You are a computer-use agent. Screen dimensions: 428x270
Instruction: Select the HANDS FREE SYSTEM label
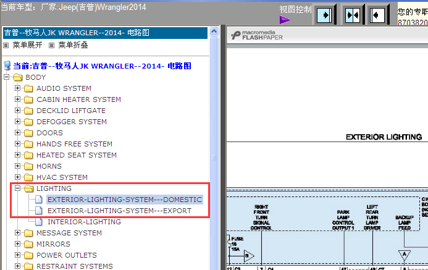74,144
